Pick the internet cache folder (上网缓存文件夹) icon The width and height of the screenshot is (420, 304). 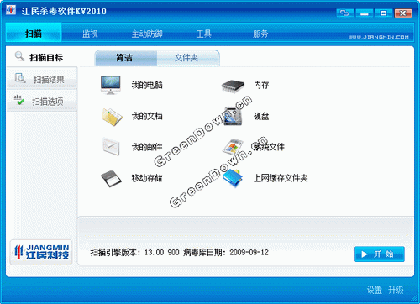click(x=233, y=178)
